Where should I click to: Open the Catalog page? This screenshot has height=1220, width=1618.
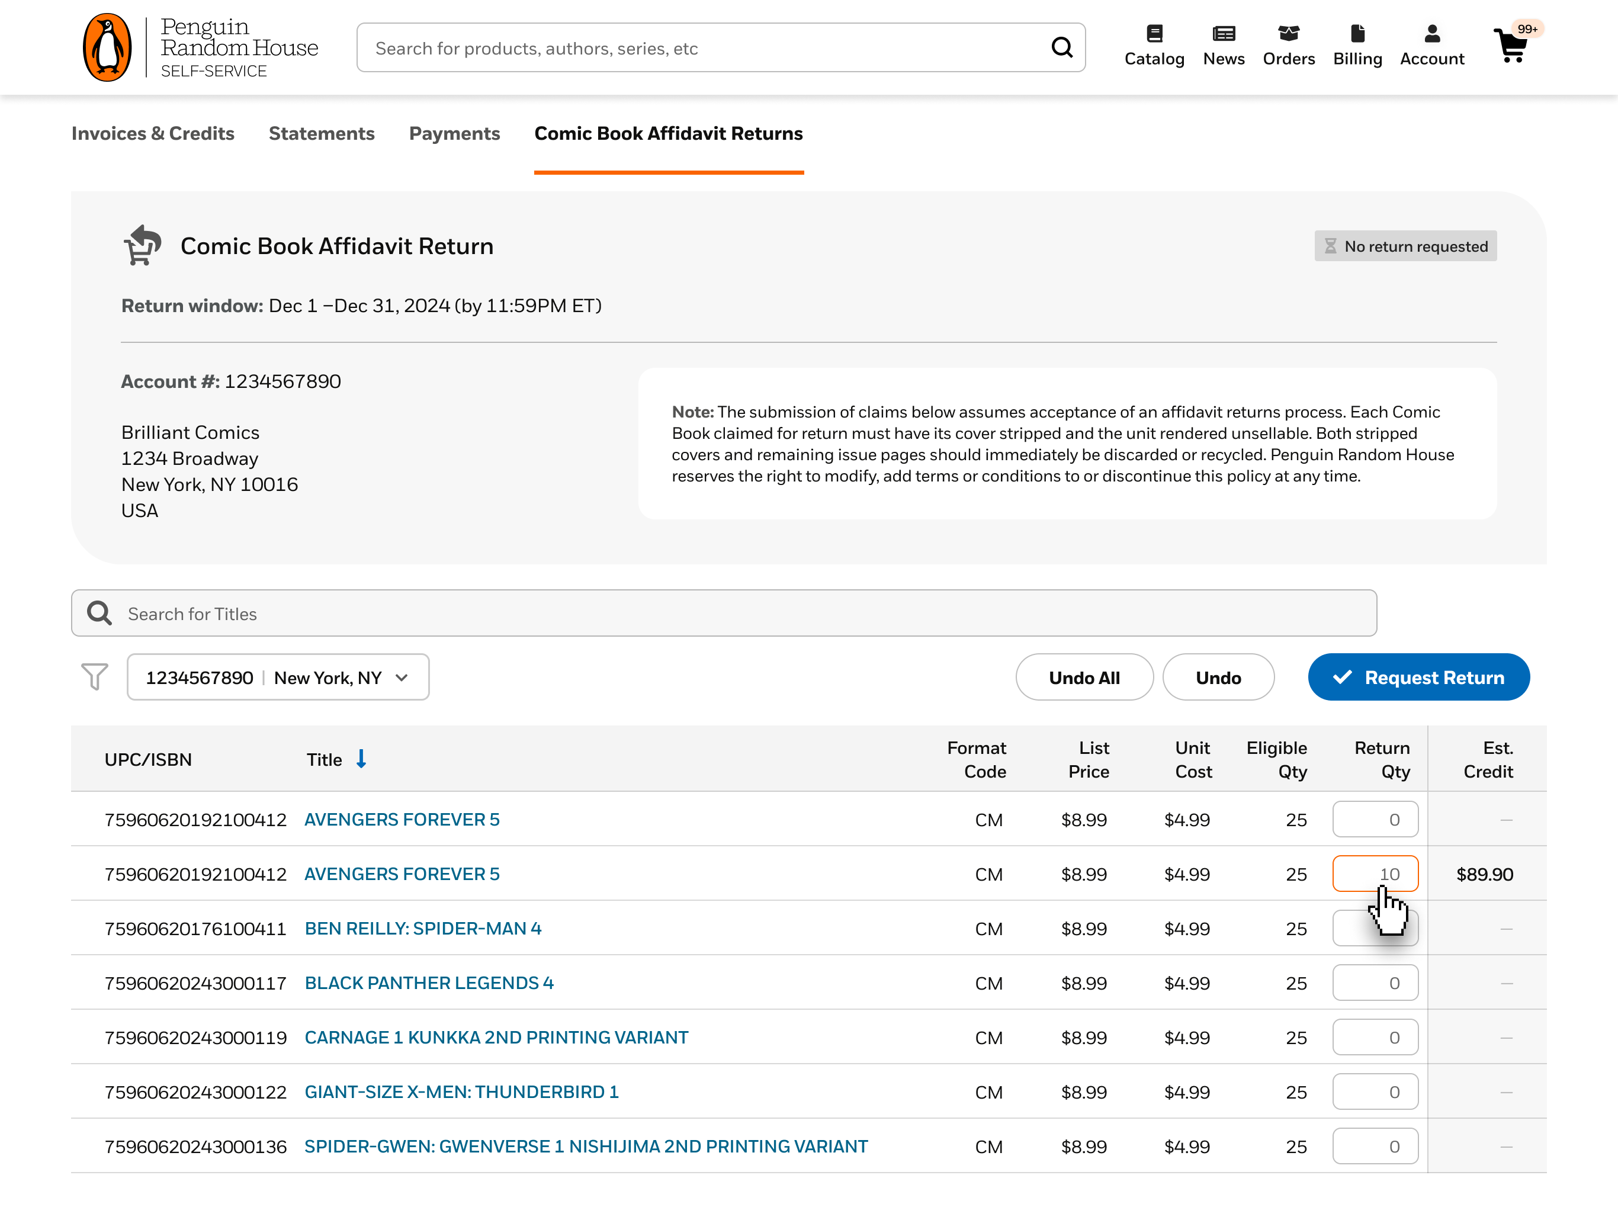tap(1154, 46)
